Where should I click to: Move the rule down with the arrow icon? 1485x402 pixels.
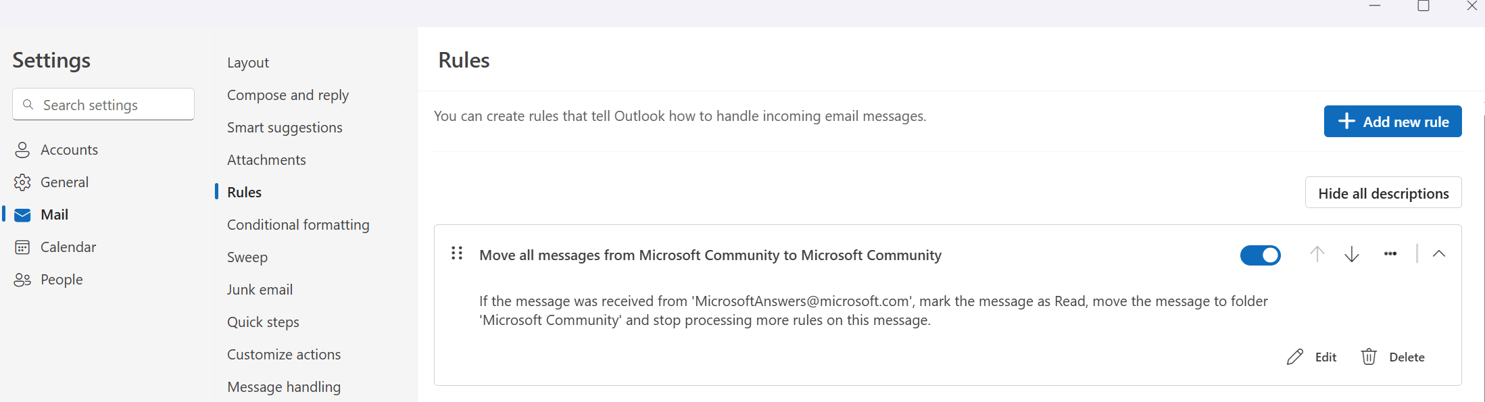(x=1352, y=255)
